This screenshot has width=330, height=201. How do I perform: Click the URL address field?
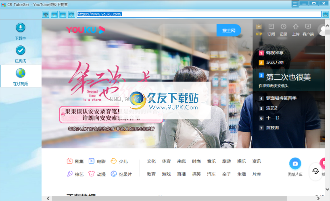pyautogui.click(x=199, y=14)
